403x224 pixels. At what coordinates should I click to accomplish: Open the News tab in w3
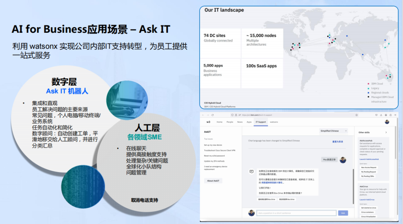[240, 122]
